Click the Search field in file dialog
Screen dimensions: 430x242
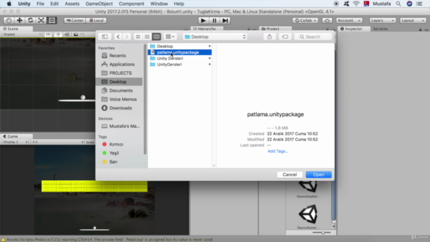tap(313, 36)
